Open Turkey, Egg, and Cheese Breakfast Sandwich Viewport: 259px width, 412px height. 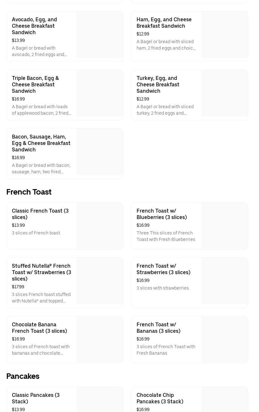coord(158,84)
